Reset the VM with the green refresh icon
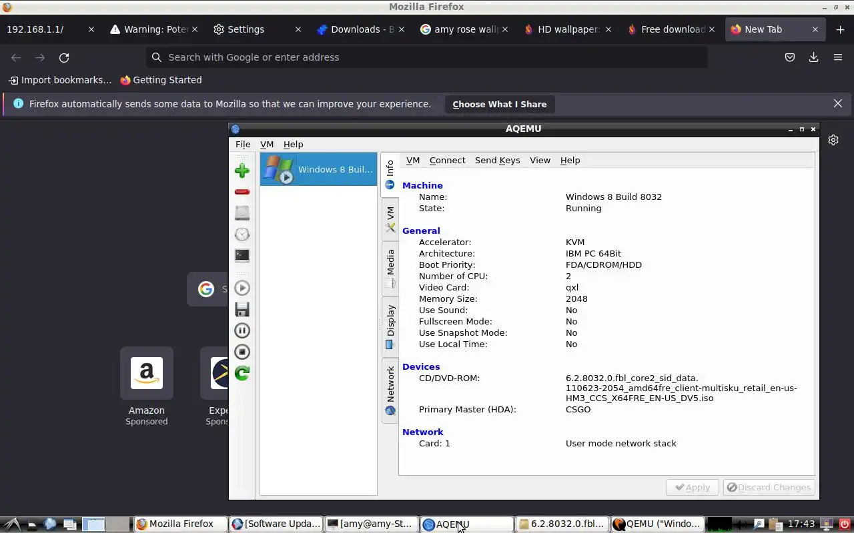854x533 pixels. 242,373
